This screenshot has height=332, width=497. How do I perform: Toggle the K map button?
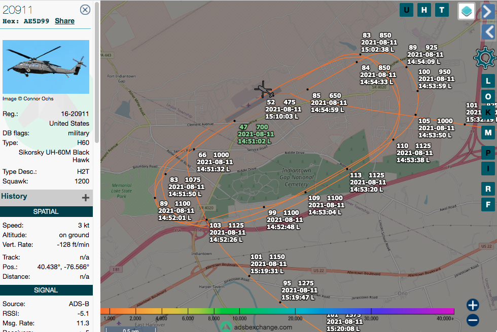488,112
